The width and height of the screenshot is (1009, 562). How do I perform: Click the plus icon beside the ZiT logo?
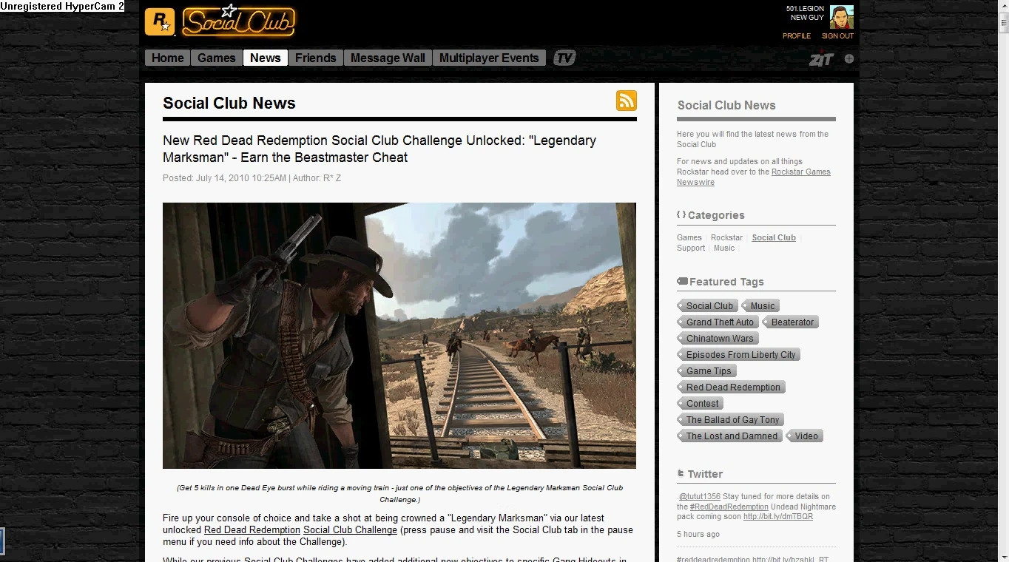point(849,58)
